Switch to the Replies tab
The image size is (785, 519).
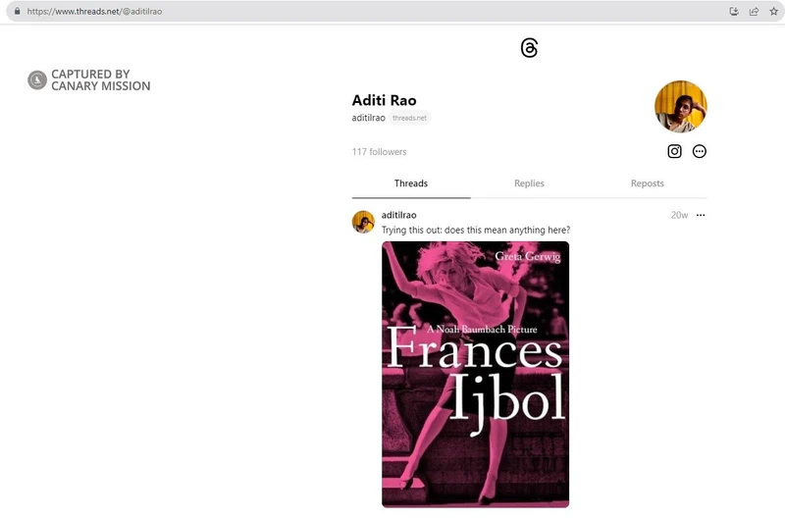(x=529, y=183)
